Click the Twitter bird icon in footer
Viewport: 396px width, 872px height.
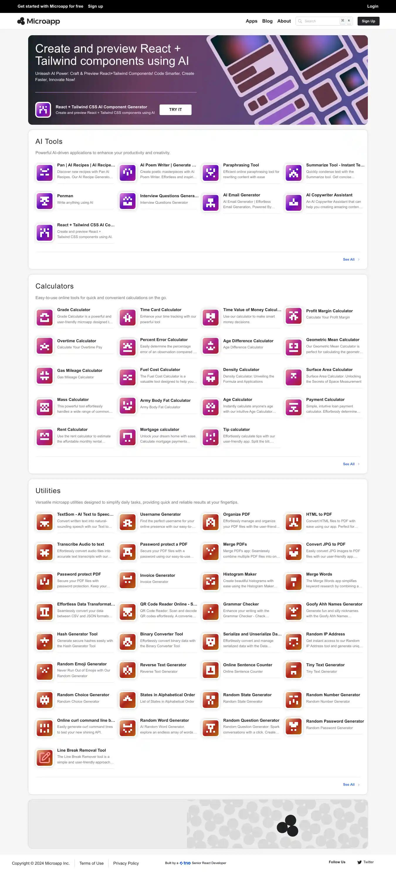(x=359, y=862)
